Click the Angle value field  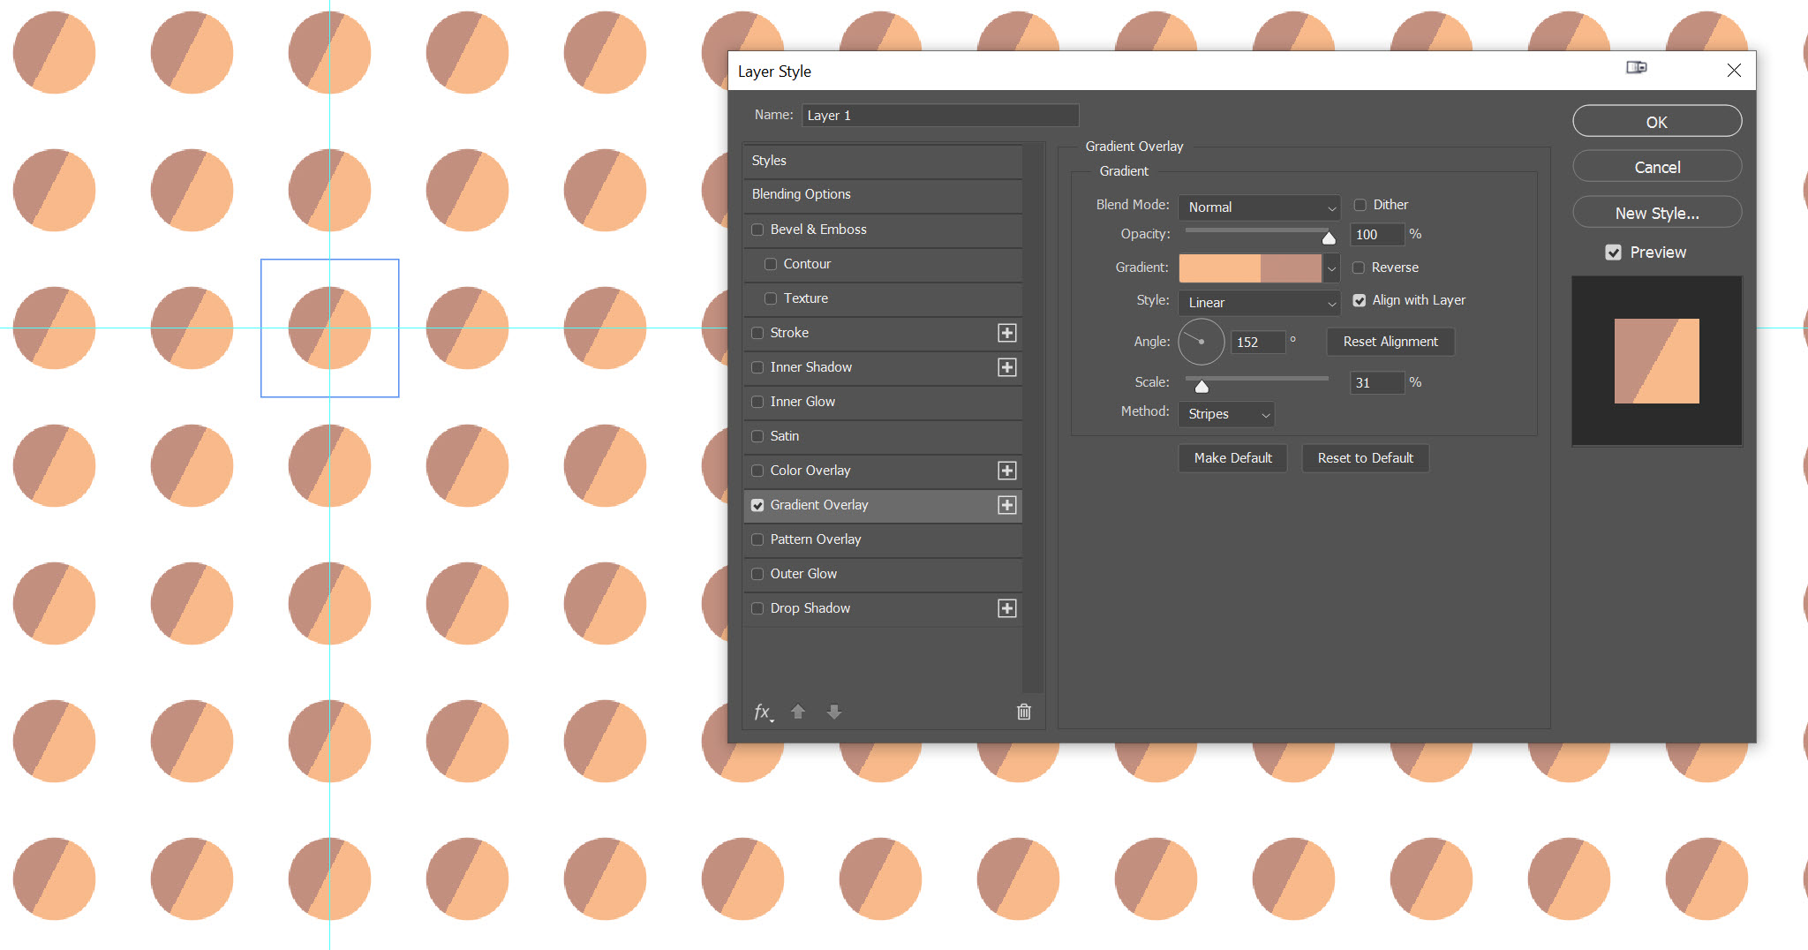[x=1259, y=343]
